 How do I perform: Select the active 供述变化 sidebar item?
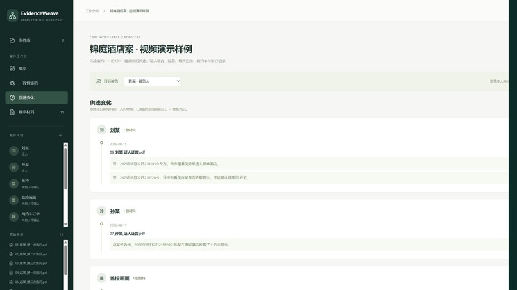37,97
